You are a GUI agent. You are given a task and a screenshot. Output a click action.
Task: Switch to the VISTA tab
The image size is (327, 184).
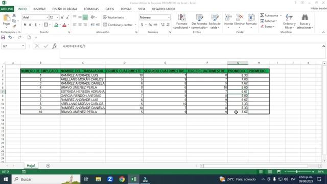(142, 9)
